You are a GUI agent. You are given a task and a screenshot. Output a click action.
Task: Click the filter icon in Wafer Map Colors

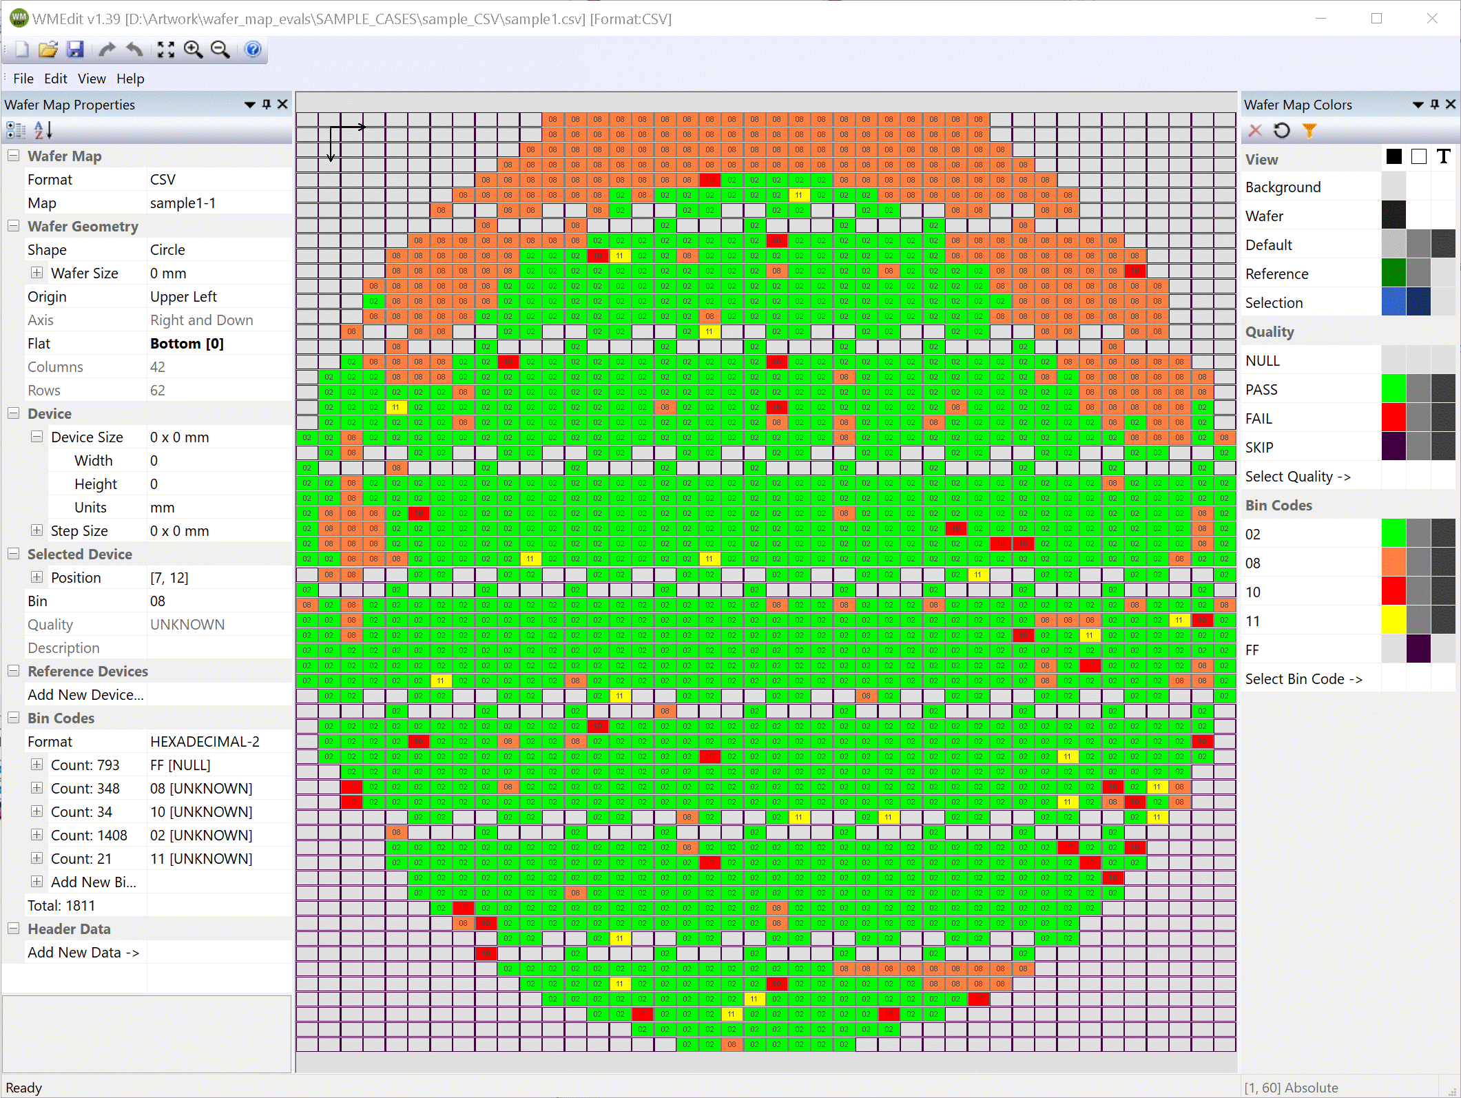tap(1310, 130)
